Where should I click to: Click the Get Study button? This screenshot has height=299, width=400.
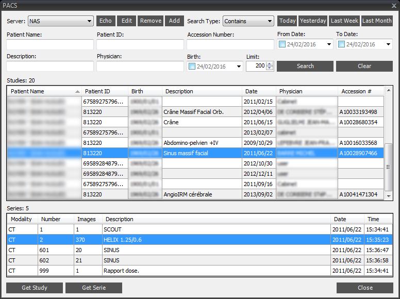click(x=35, y=288)
